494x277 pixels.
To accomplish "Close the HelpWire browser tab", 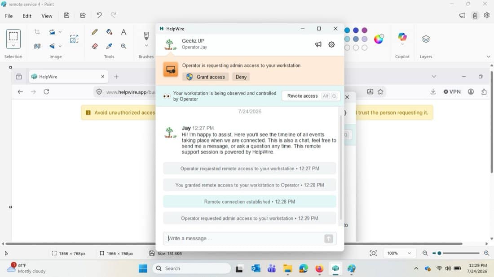I will point(102,77).
